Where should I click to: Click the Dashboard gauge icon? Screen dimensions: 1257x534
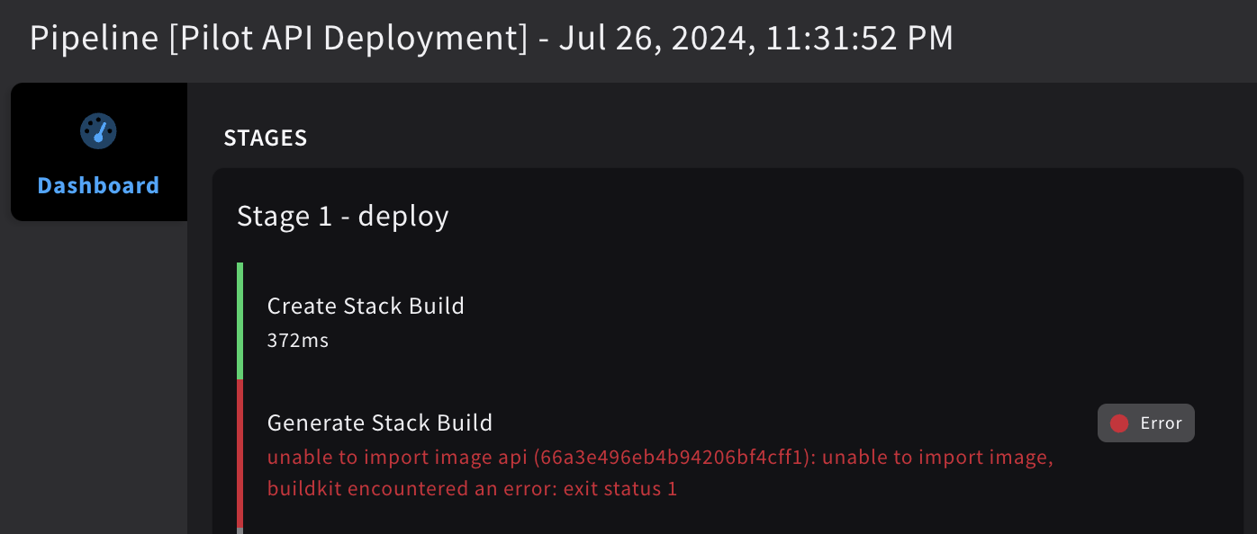point(98,131)
